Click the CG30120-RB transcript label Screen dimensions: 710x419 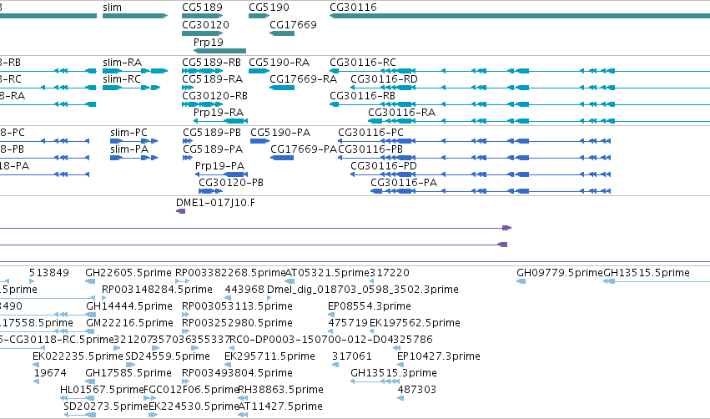(214, 96)
